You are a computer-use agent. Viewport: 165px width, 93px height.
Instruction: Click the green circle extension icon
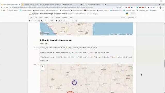point(137,7)
